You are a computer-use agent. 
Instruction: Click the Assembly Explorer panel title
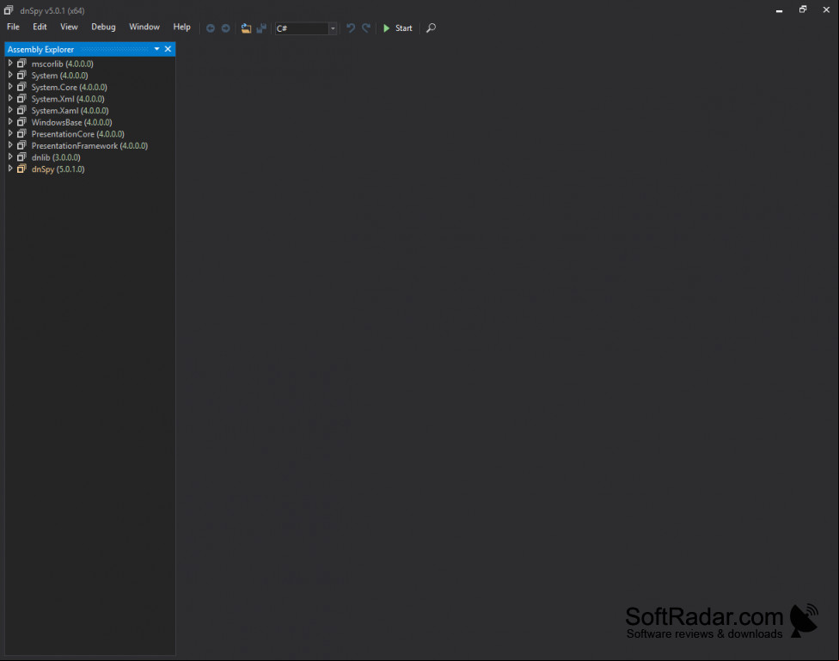coord(40,49)
